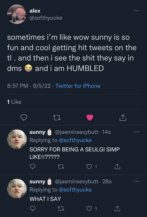Open options menu for SEULGI SIMP reply
This screenshot has width=147, height=217.
pyautogui.click(x=136, y=132)
